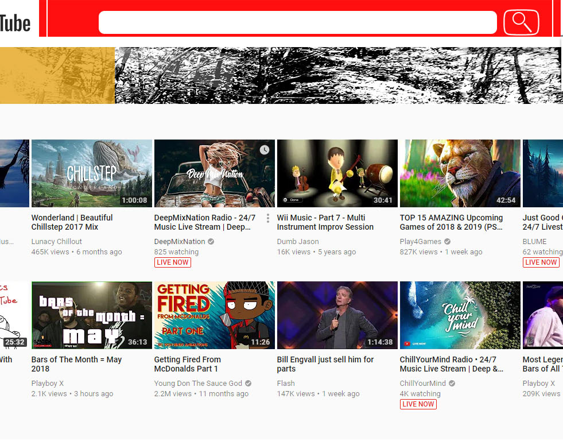The height and width of the screenshot is (441, 563).
Task: Open the ChillYourMind channel name
Action: pos(422,384)
